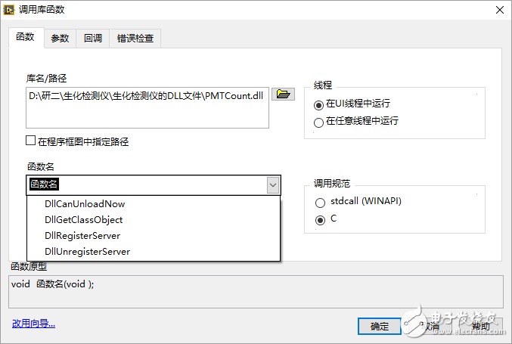Collapse the 函数名 dropdown arrow

point(272,184)
